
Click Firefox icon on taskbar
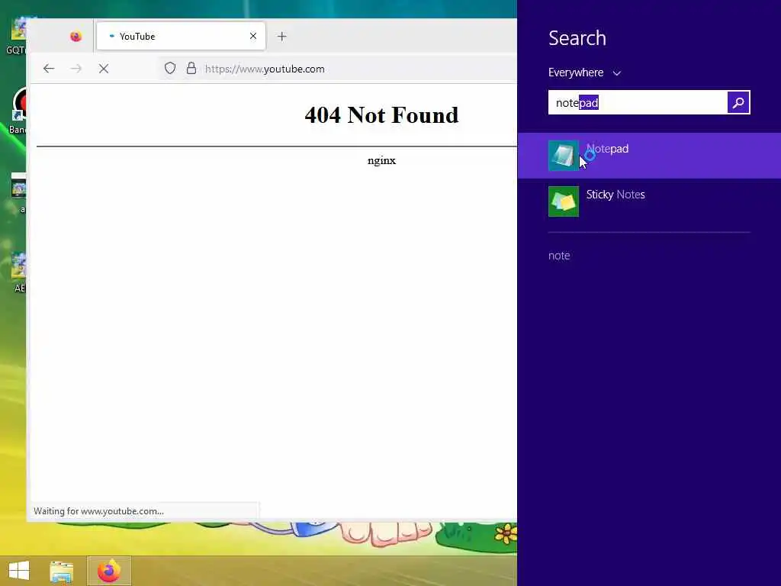pos(109,571)
